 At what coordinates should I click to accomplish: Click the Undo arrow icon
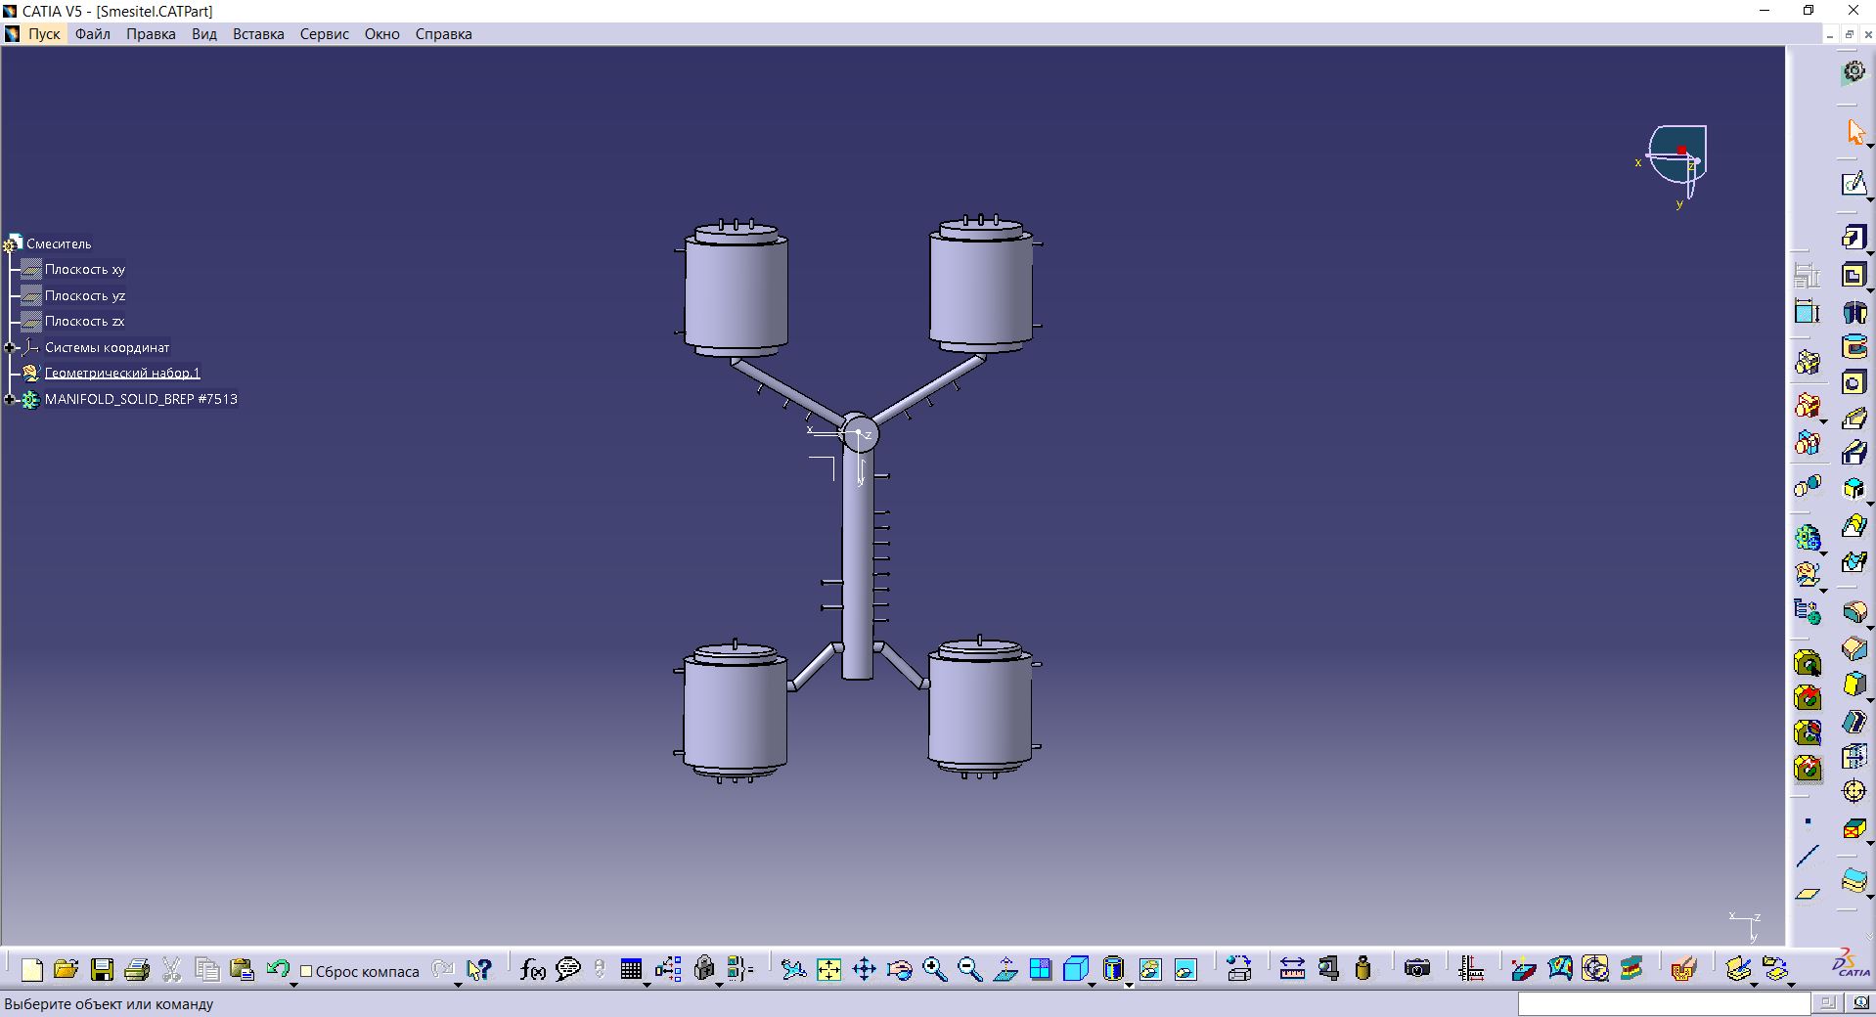[277, 969]
